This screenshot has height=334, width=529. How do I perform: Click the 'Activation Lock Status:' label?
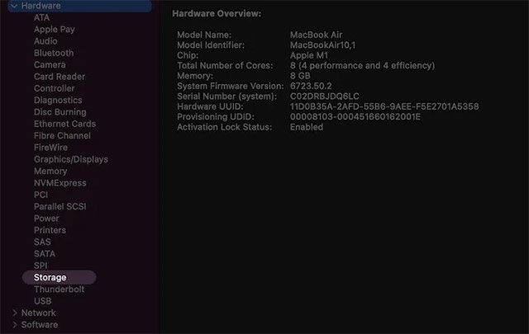point(224,127)
